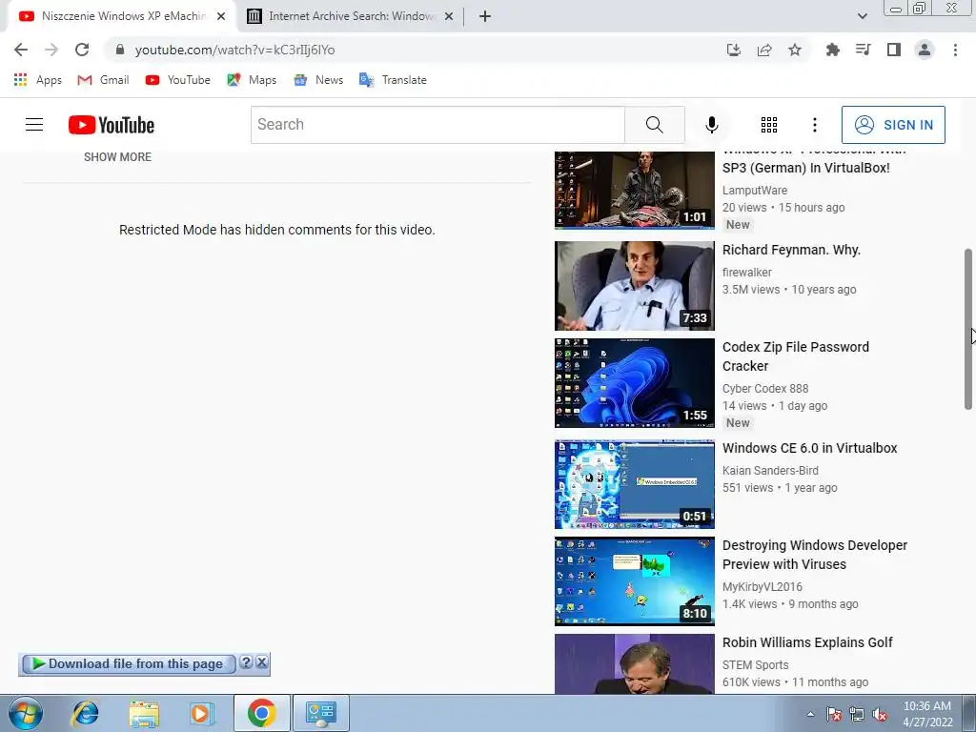976x732 pixels.
Task: Open the Gmail bookmark
Action: (103, 80)
